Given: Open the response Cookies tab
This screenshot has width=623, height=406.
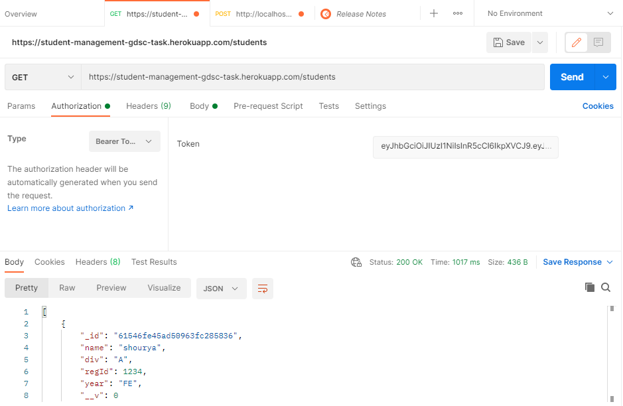Looking at the screenshot, I should [x=49, y=262].
